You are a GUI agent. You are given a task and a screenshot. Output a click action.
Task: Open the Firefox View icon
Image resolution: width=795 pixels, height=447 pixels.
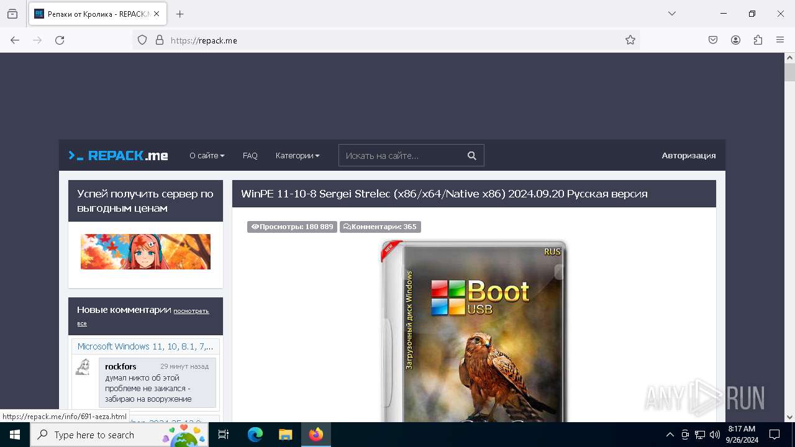click(12, 14)
